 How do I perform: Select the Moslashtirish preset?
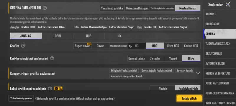(x=188, y=8)
